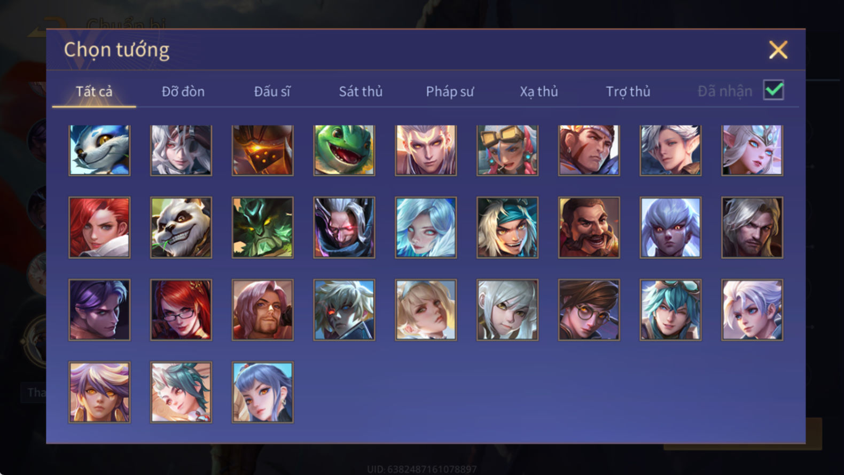This screenshot has width=844, height=475.
Task: Select the blue fox hero portrait
Action: click(x=99, y=150)
